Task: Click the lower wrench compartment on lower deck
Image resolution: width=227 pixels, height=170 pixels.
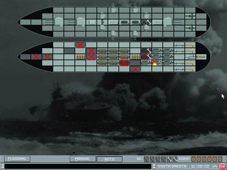Action: pyautogui.click(x=146, y=57)
